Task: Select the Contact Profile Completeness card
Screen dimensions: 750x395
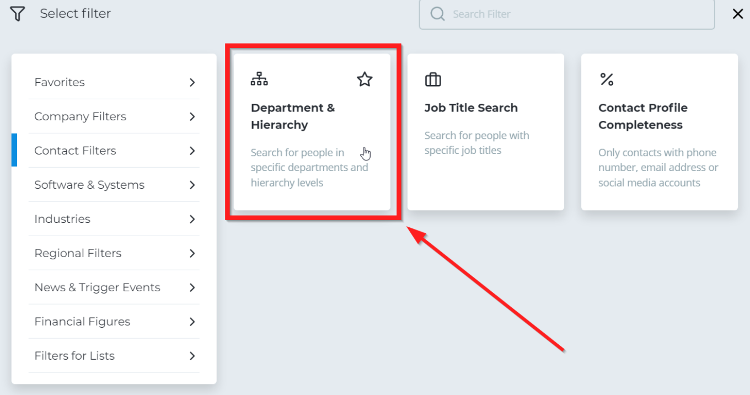Action: pos(659,132)
